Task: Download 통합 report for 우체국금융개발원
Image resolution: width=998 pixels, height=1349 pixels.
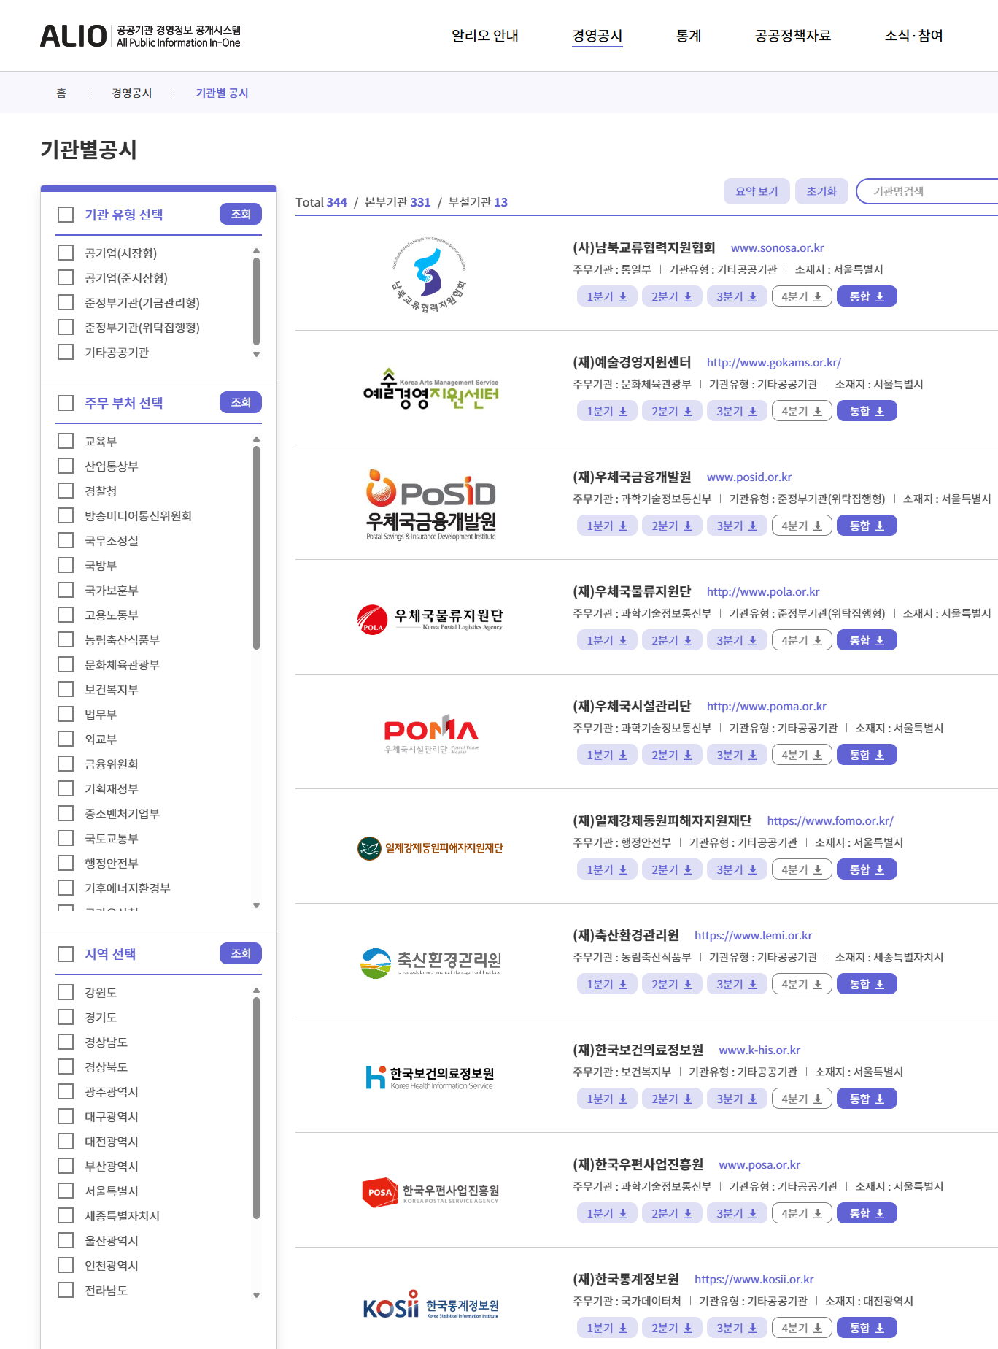Action: pyautogui.click(x=867, y=526)
